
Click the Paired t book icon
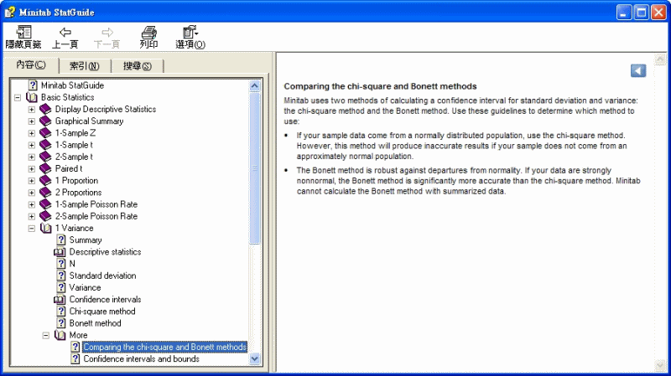pyautogui.click(x=45, y=169)
